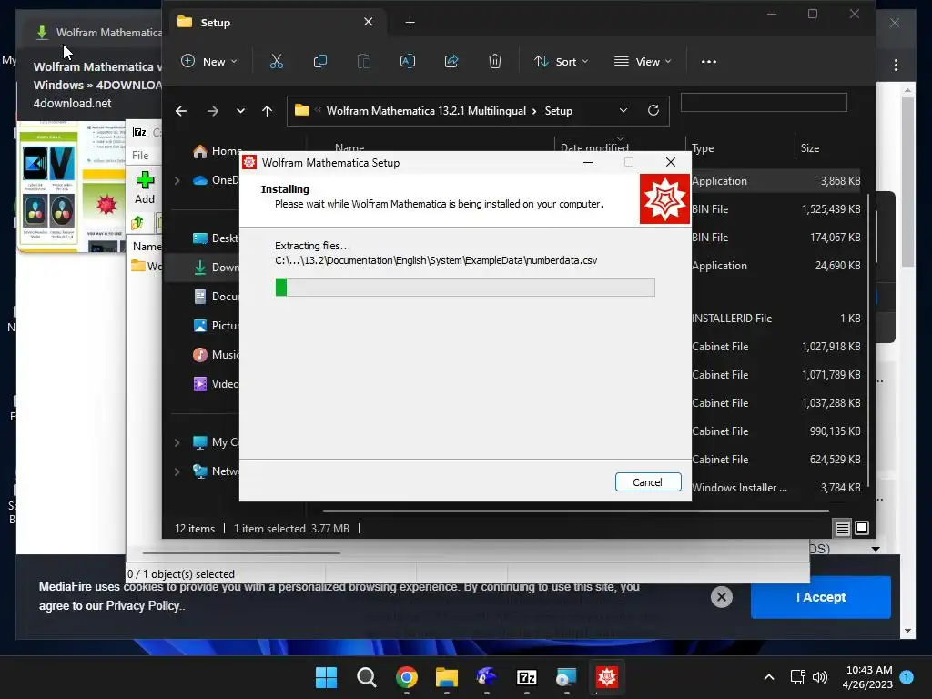This screenshot has width=932, height=699.
Task: Open Pictures in the Explorer sidebar
Action: (218, 326)
